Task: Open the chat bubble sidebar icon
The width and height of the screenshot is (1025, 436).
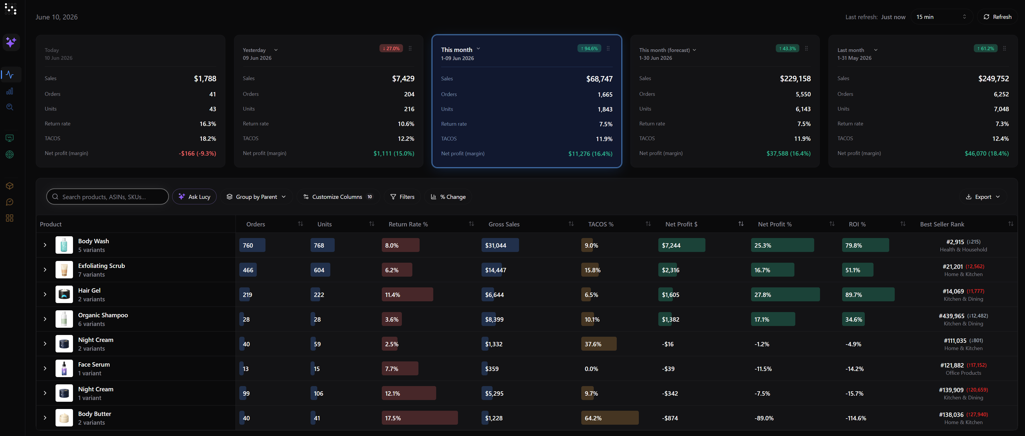Action: click(x=10, y=202)
